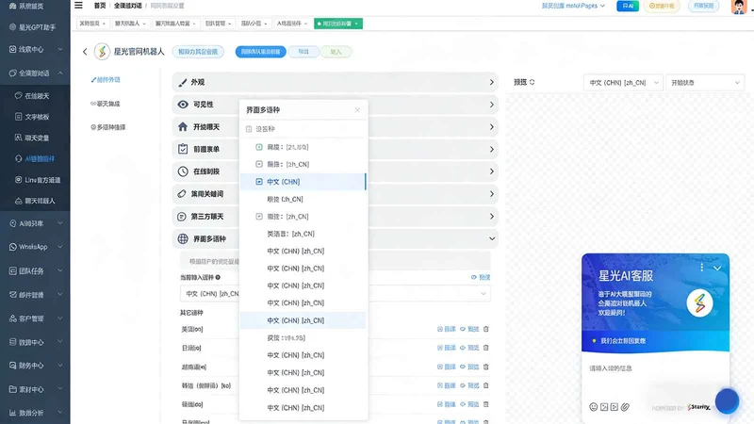Click the green active tab in top tab bar
Screen dimensions: 754x424
pyautogui.click(x=338, y=24)
